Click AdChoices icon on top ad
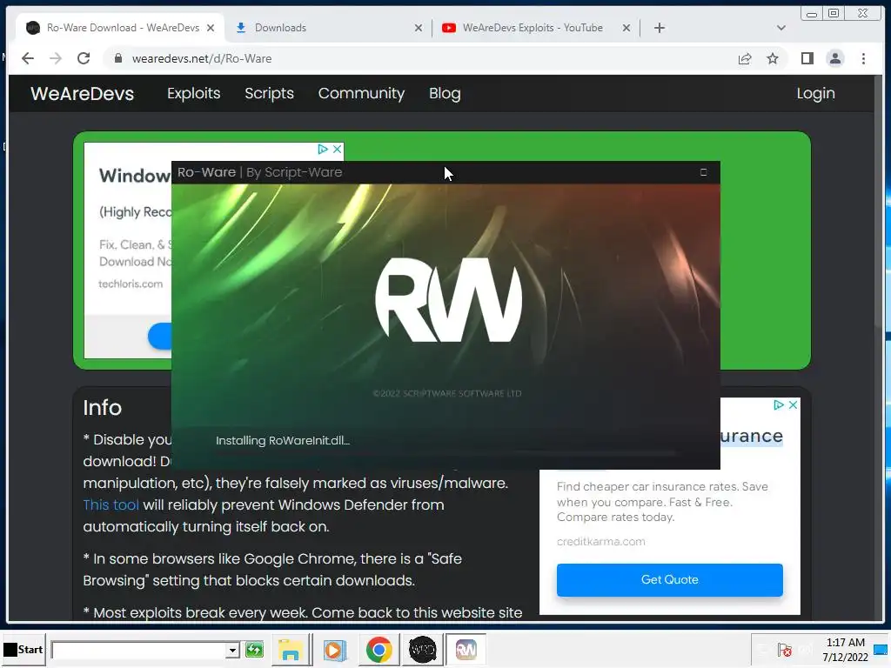Image resolution: width=891 pixels, height=668 pixels. click(323, 149)
